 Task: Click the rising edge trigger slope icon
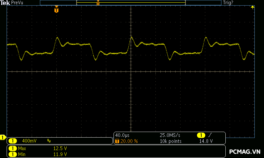pyautogui.click(x=211, y=135)
